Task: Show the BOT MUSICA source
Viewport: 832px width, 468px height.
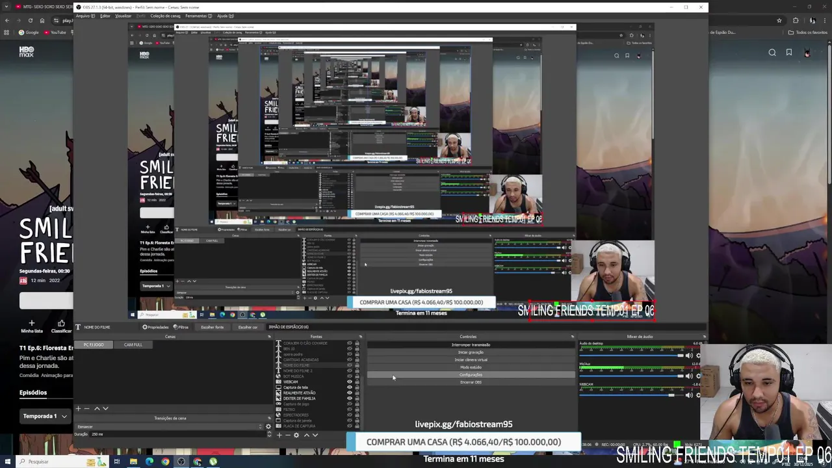Action: coord(349,376)
